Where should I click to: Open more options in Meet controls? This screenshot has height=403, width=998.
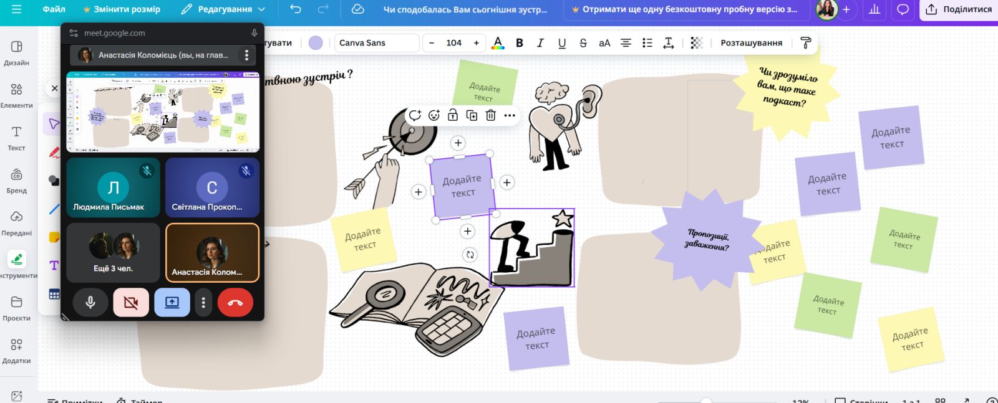(203, 303)
